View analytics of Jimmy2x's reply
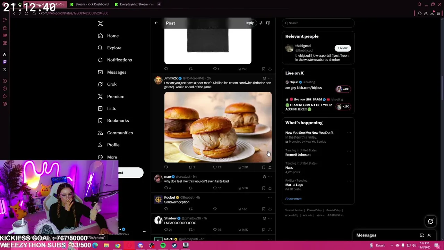The height and width of the screenshot is (250, 444). 242,167
